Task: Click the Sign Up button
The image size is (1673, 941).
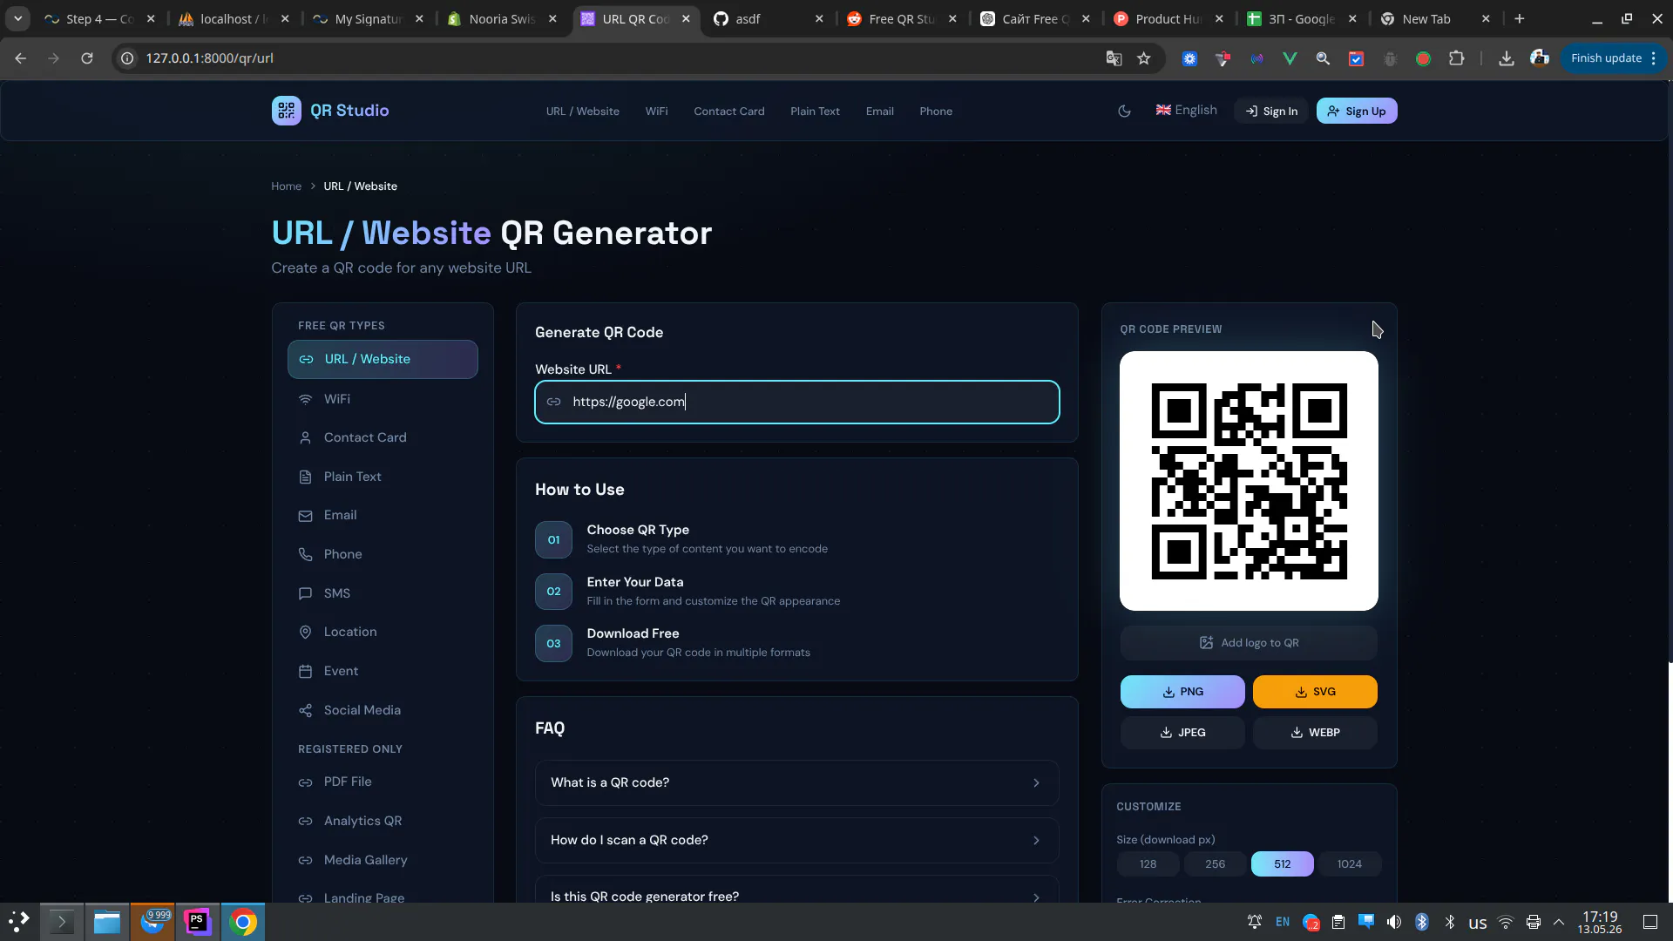Action: click(1357, 111)
